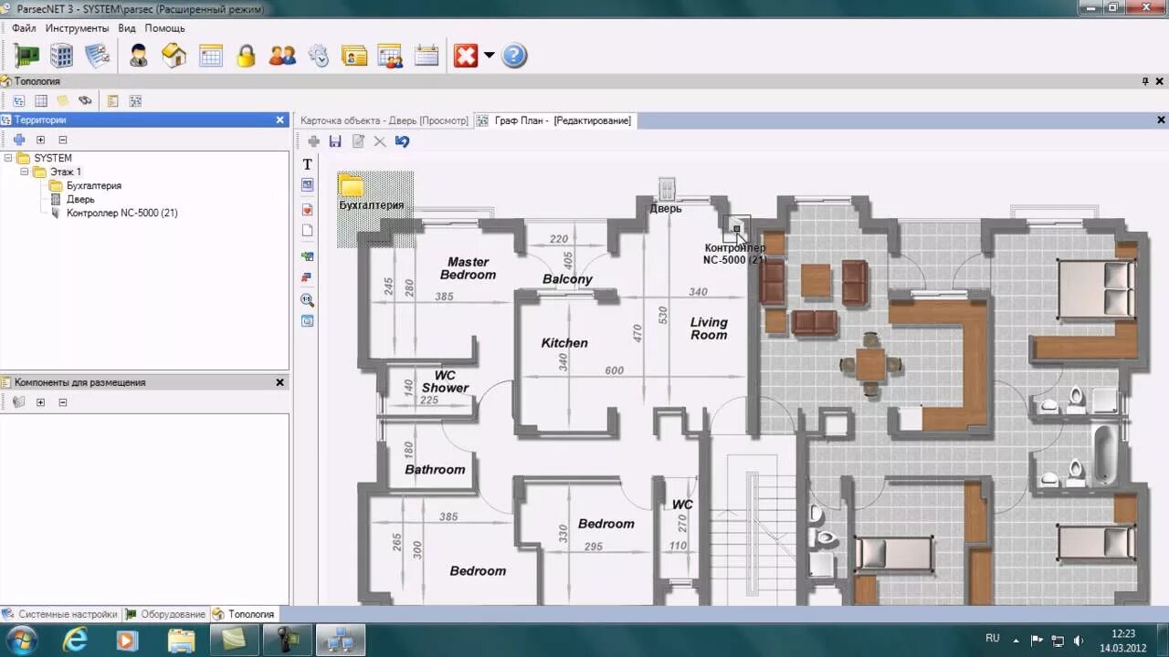Screen dimensions: 1169x657
Task: Collapse all in Компоненты для размещения panel
Action: point(63,402)
